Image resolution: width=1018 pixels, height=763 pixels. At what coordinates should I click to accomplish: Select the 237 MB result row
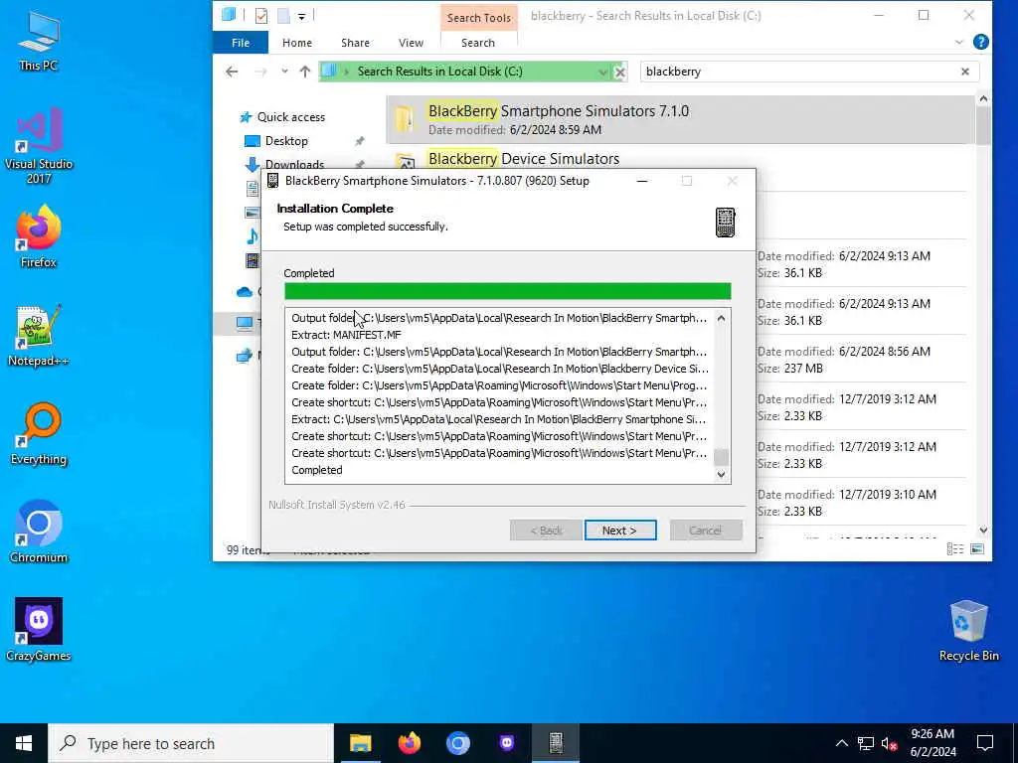click(x=862, y=360)
